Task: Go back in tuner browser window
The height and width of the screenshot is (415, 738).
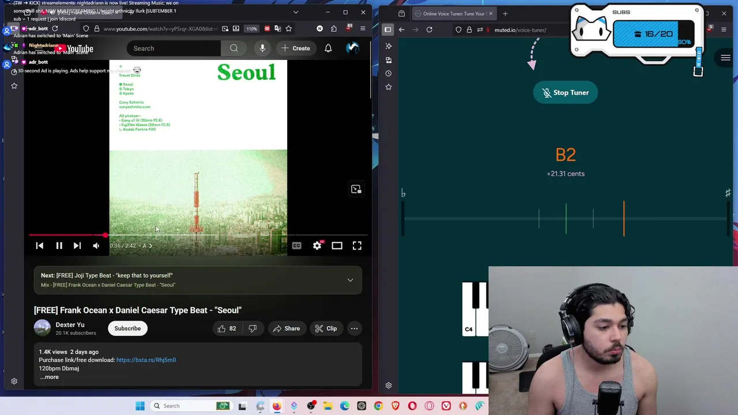Action: (x=402, y=29)
